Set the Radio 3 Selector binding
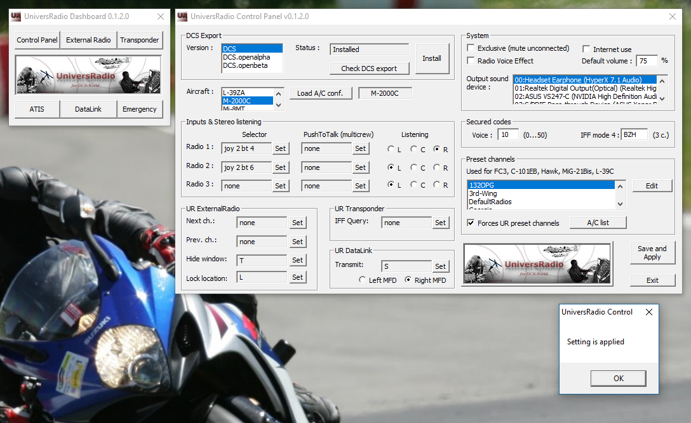Viewport: 691px width, 423px height. [x=281, y=186]
